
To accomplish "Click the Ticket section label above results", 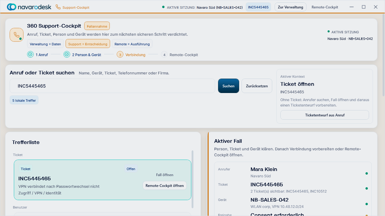I will (18, 155).
